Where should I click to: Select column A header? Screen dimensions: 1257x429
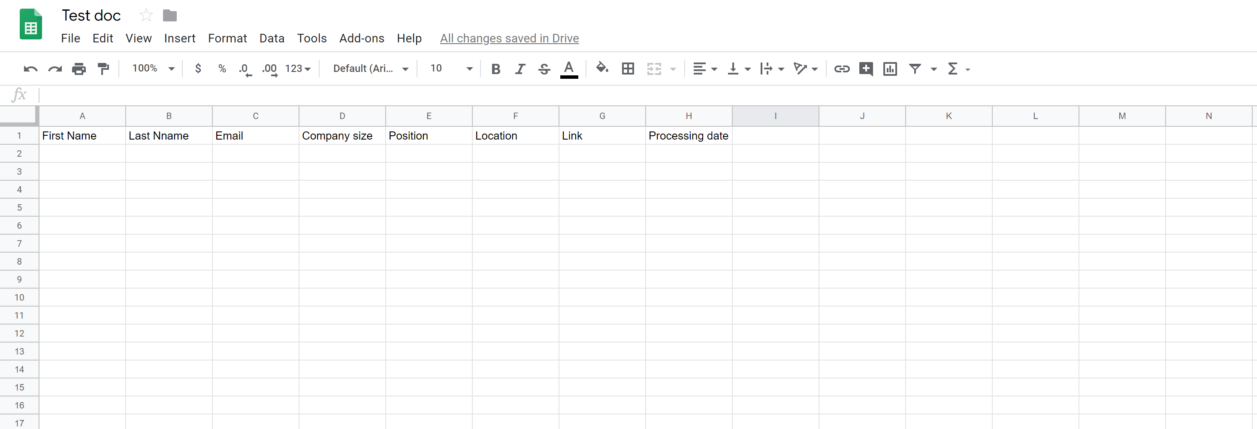tap(82, 116)
